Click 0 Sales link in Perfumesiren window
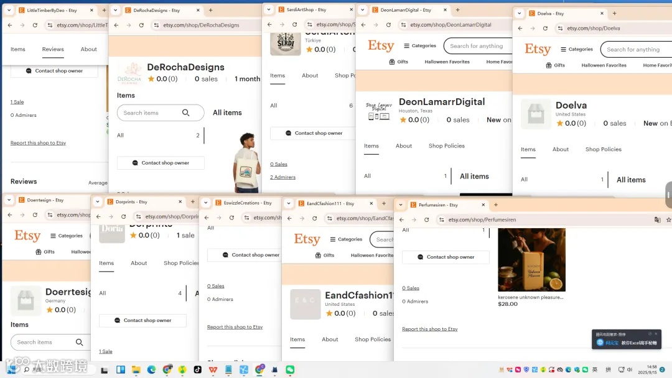Screen dimensions: 672x378 pos(411,288)
